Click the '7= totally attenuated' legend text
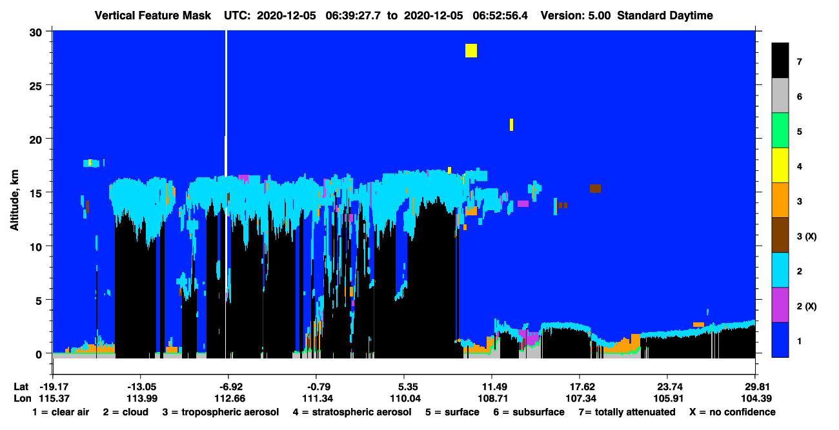The width and height of the screenshot is (839, 430). coord(627,412)
